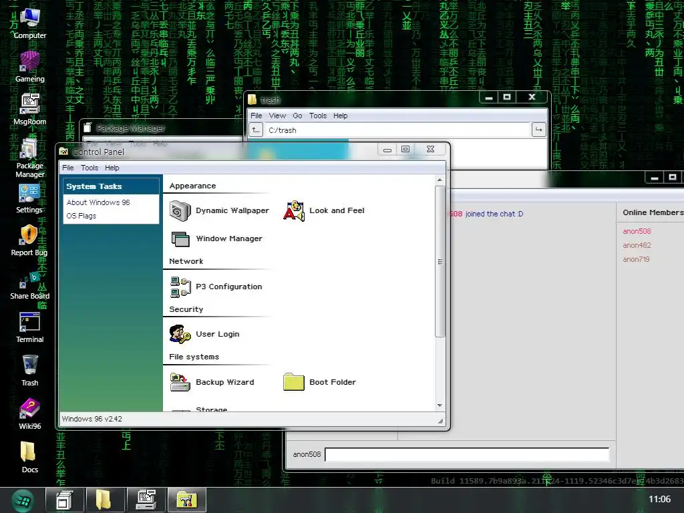
Task: Click the taskbar clock showing 11:06
Action: tap(659, 500)
